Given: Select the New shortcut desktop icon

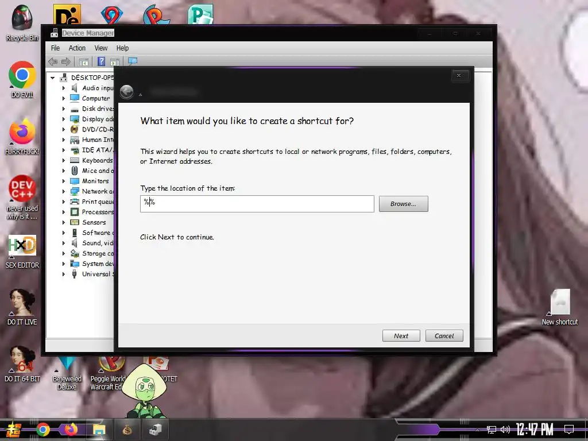Looking at the screenshot, I should (560, 307).
